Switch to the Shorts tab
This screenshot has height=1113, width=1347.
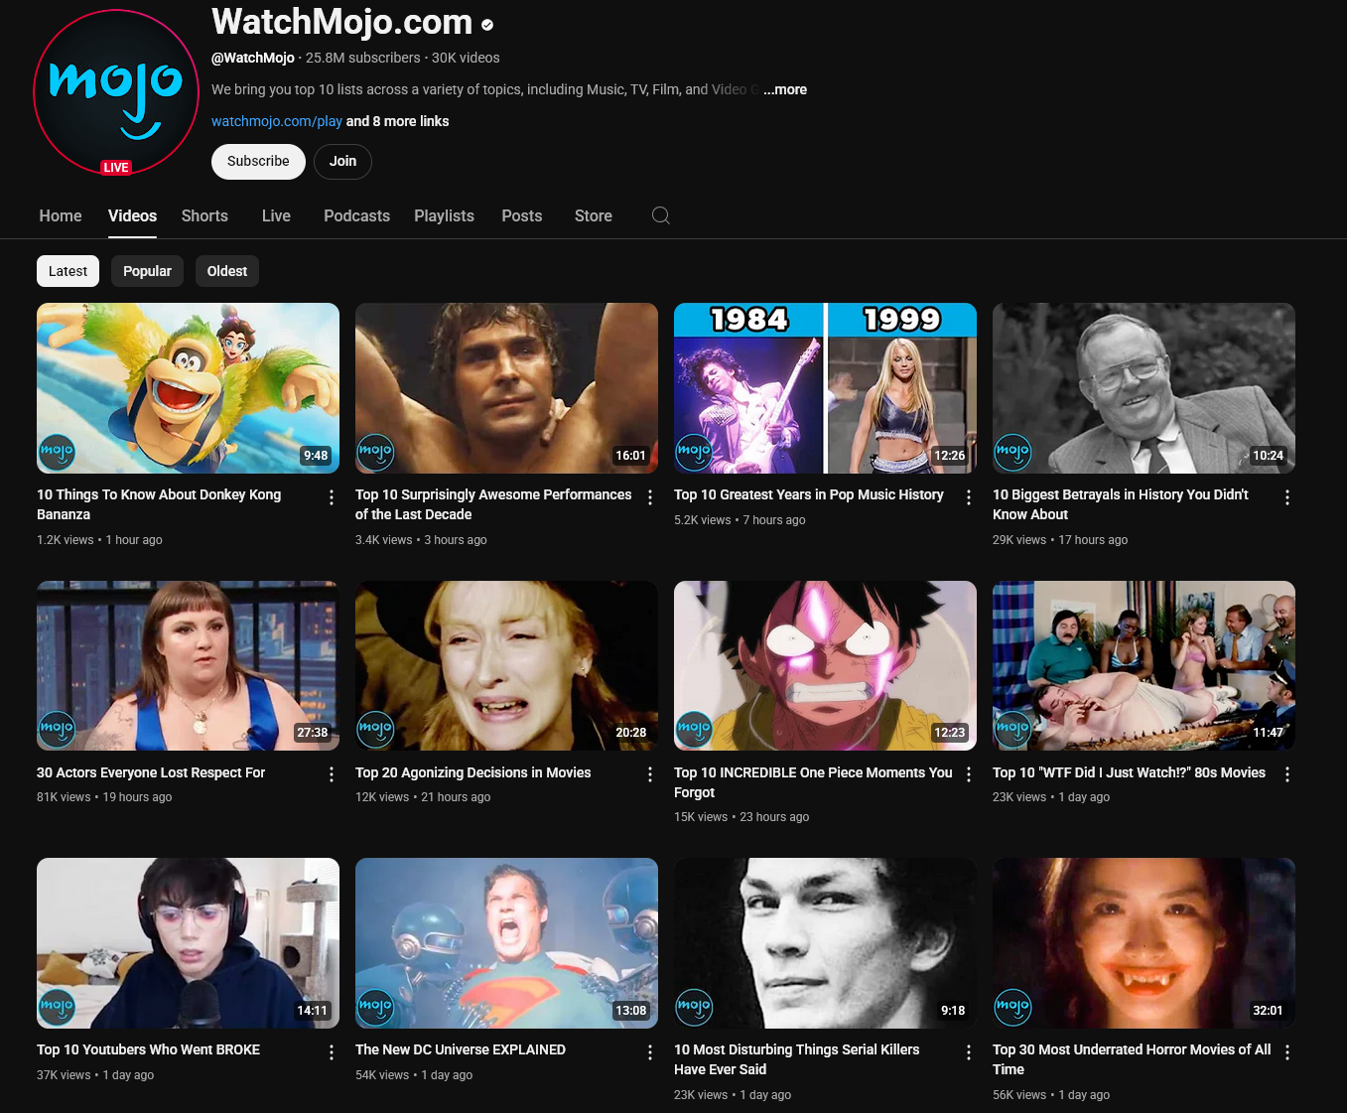pos(204,215)
